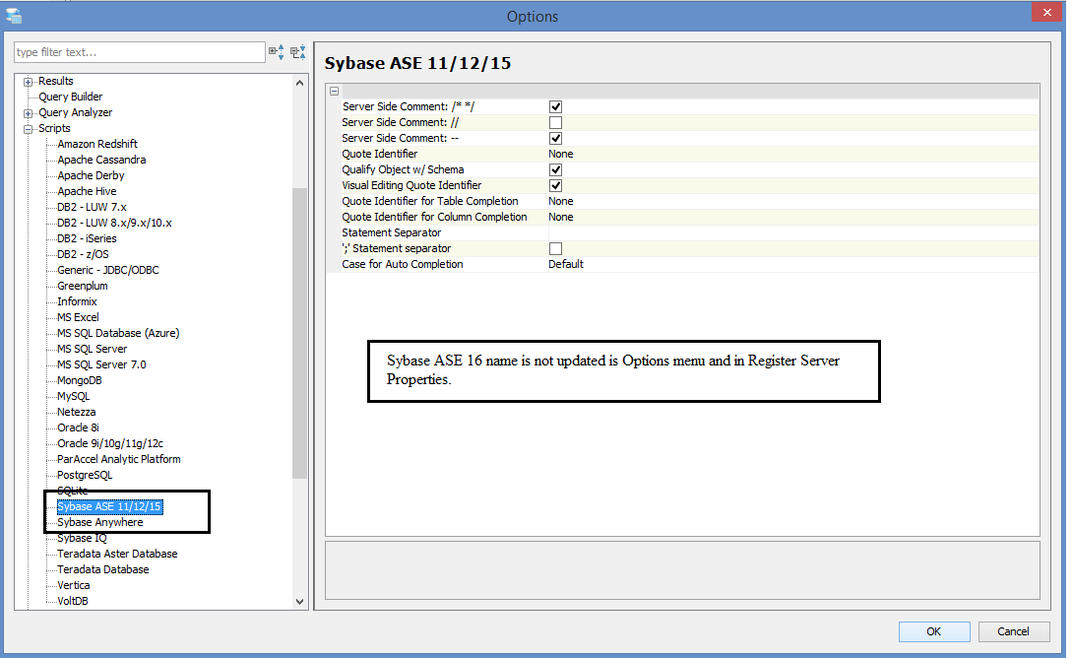Select Sybase ASE 11/12/15 entry
This screenshot has height=658, width=1073.
click(x=109, y=506)
